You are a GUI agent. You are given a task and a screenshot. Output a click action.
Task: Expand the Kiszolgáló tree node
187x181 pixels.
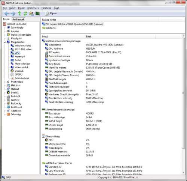[5, 38]
